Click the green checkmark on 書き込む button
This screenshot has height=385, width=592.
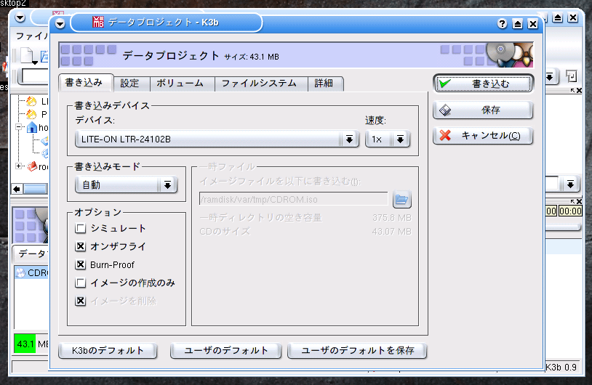click(446, 84)
